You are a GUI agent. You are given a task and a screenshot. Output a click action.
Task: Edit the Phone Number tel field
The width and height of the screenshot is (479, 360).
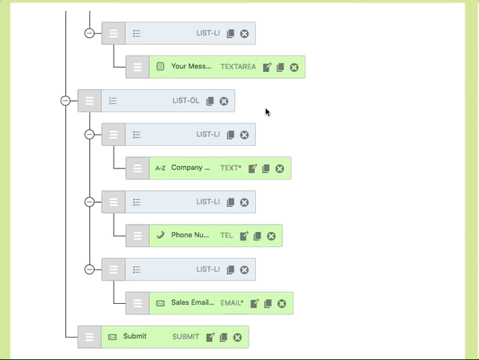244,236
